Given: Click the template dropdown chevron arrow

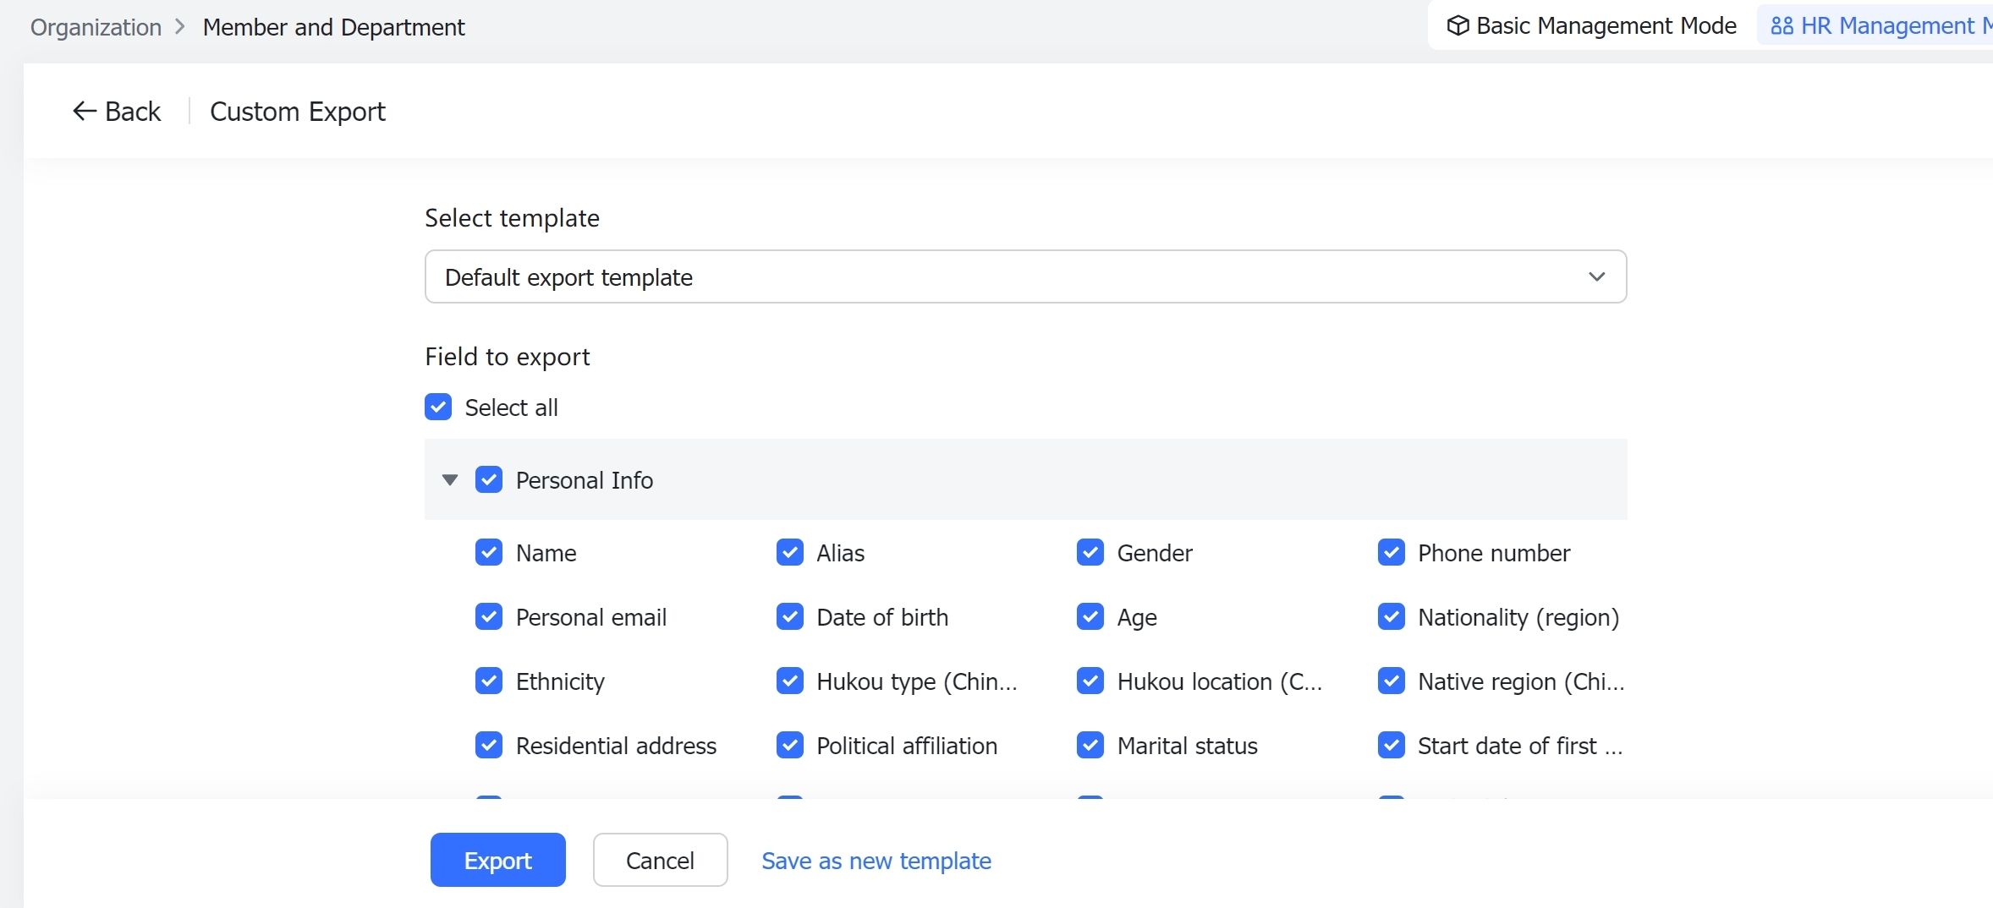Looking at the screenshot, I should 1596,276.
